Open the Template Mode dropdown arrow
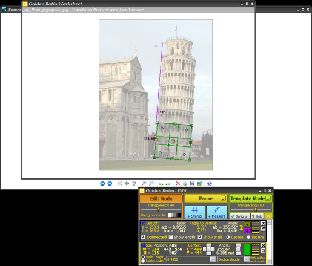 [268, 198]
